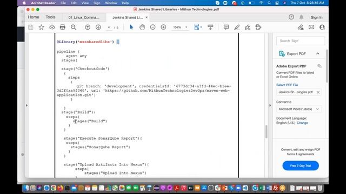Image resolution: width=346 pixels, height=194 pixels.
Task: Click the Select PDF File link
Action: click(x=287, y=85)
